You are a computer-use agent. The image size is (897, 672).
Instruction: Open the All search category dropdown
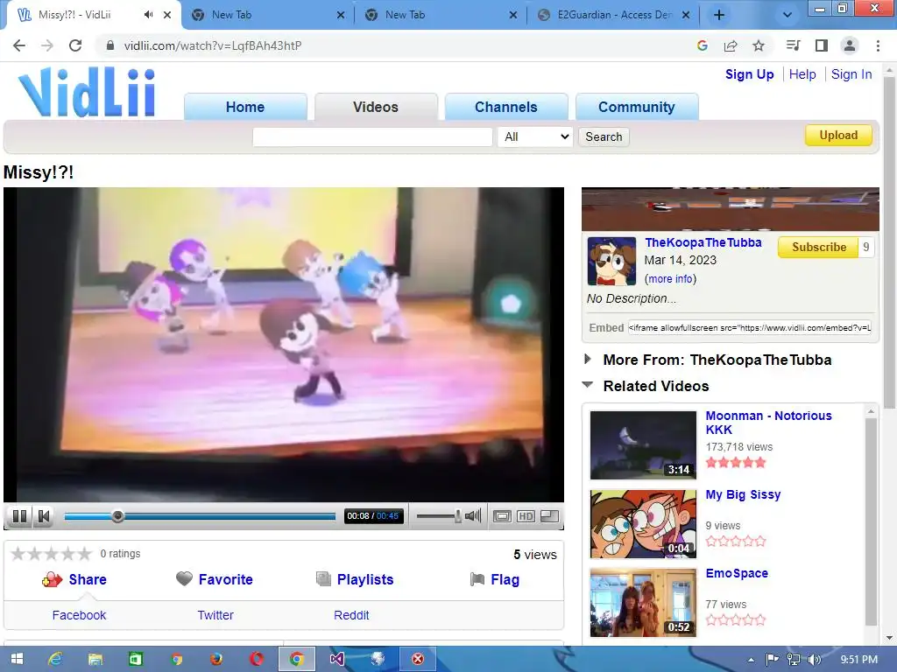[x=535, y=136]
